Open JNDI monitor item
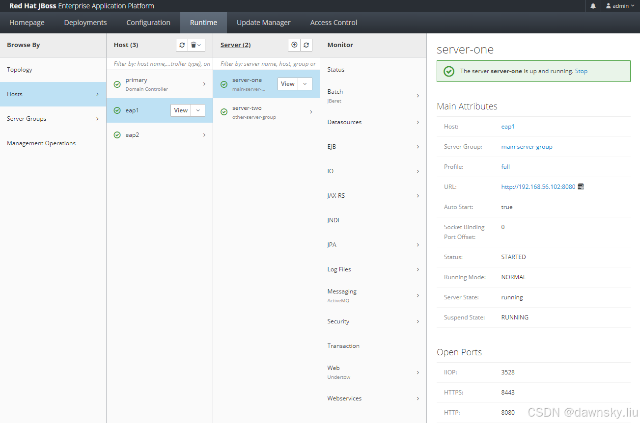Image resolution: width=640 pixels, height=423 pixels. coord(373,220)
